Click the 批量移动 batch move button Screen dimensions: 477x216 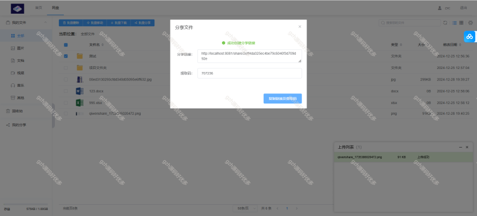coord(95,23)
